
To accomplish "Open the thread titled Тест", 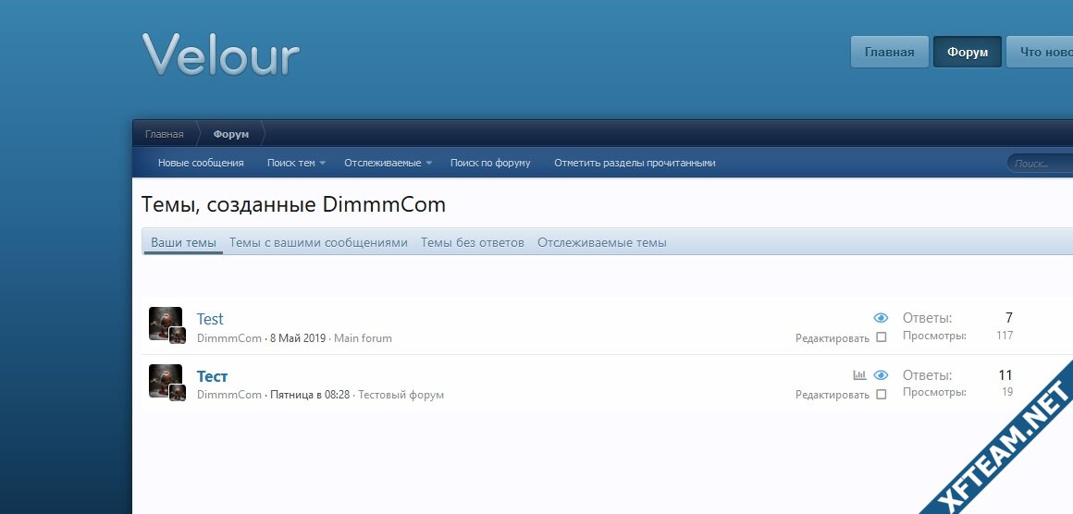I will coord(212,376).
